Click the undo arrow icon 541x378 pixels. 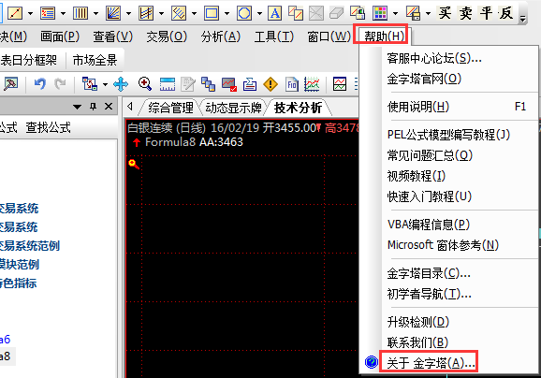pyautogui.click(x=40, y=84)
